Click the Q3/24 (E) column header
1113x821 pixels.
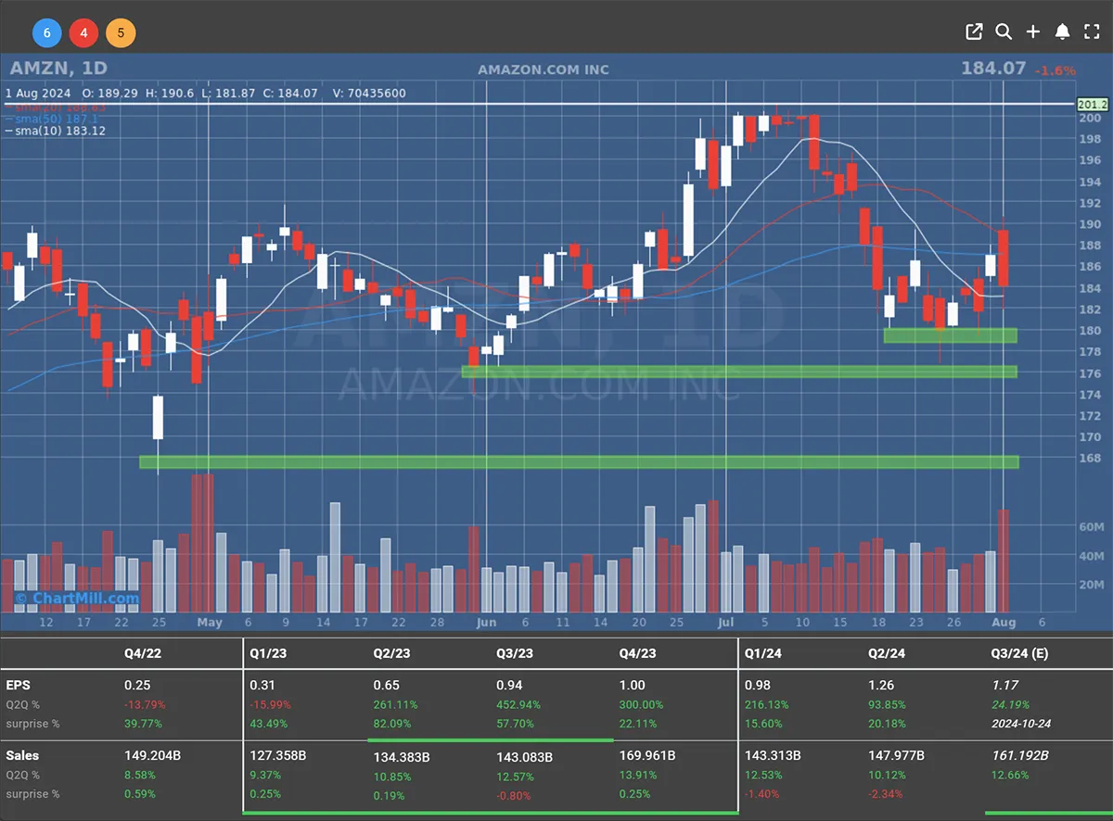point(1019,653)
